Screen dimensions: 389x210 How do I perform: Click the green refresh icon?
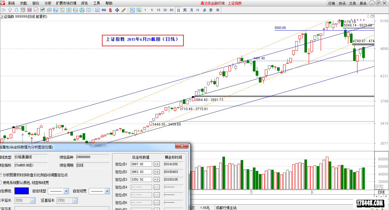(x=139, y=10)
